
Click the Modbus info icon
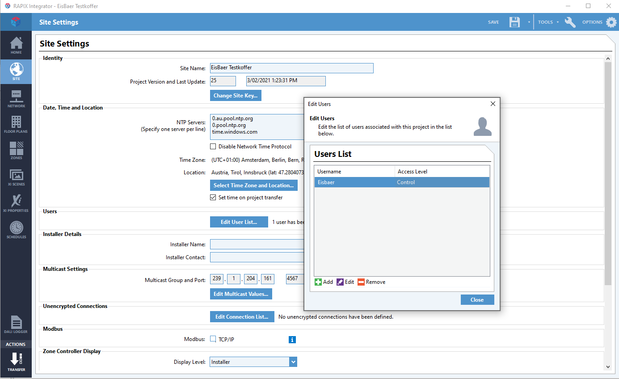tap(292, 340)
